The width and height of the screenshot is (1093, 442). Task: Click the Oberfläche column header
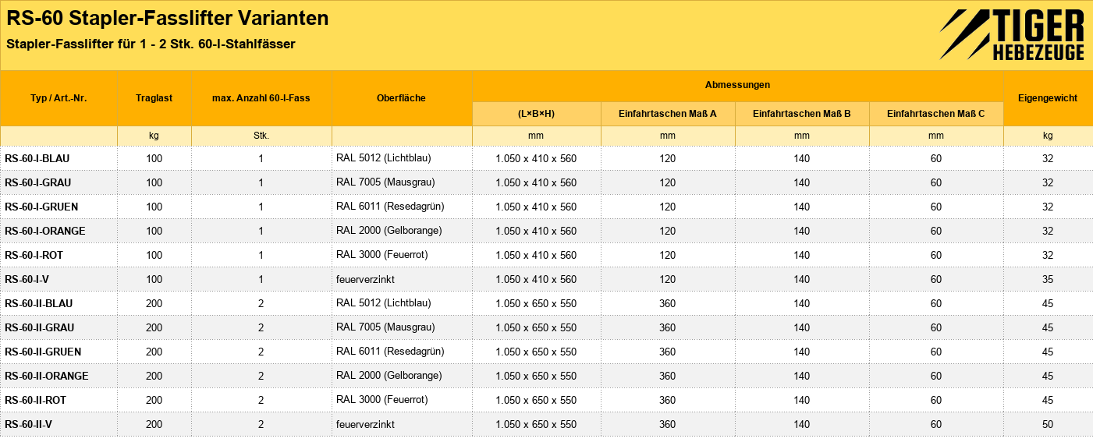tap(402, 98)
